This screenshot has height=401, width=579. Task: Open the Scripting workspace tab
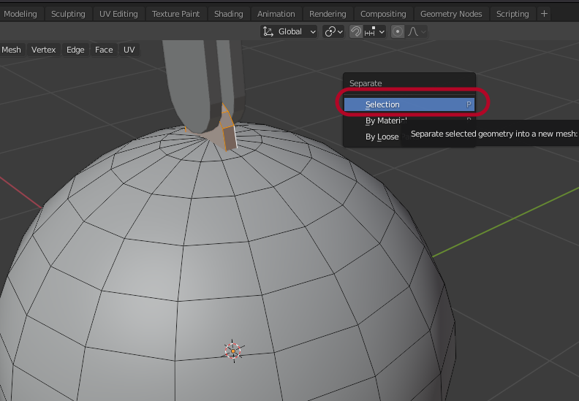click(x=512, y=14)
